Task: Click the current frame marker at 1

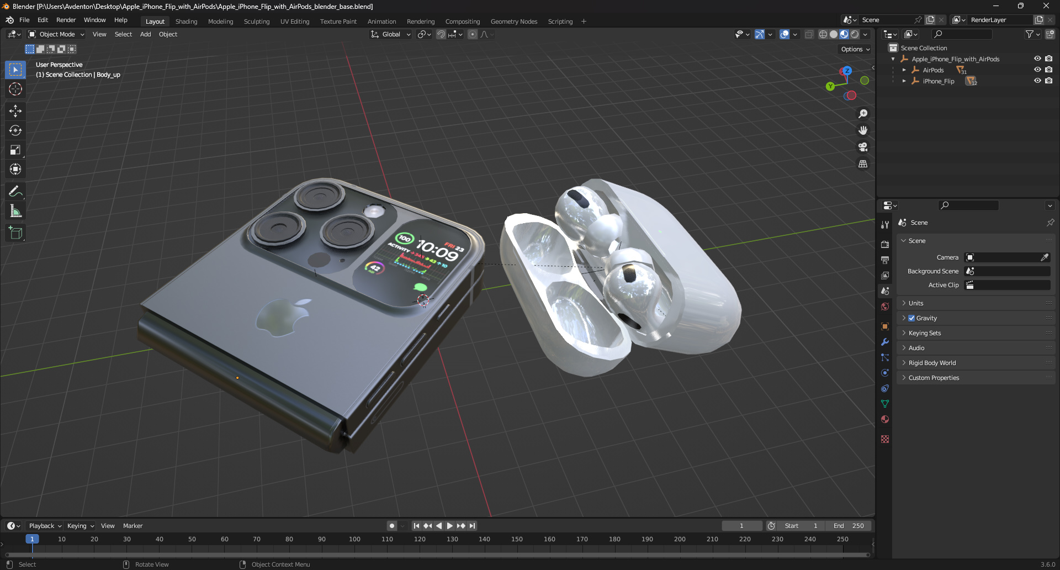Action: coord(32,539)
